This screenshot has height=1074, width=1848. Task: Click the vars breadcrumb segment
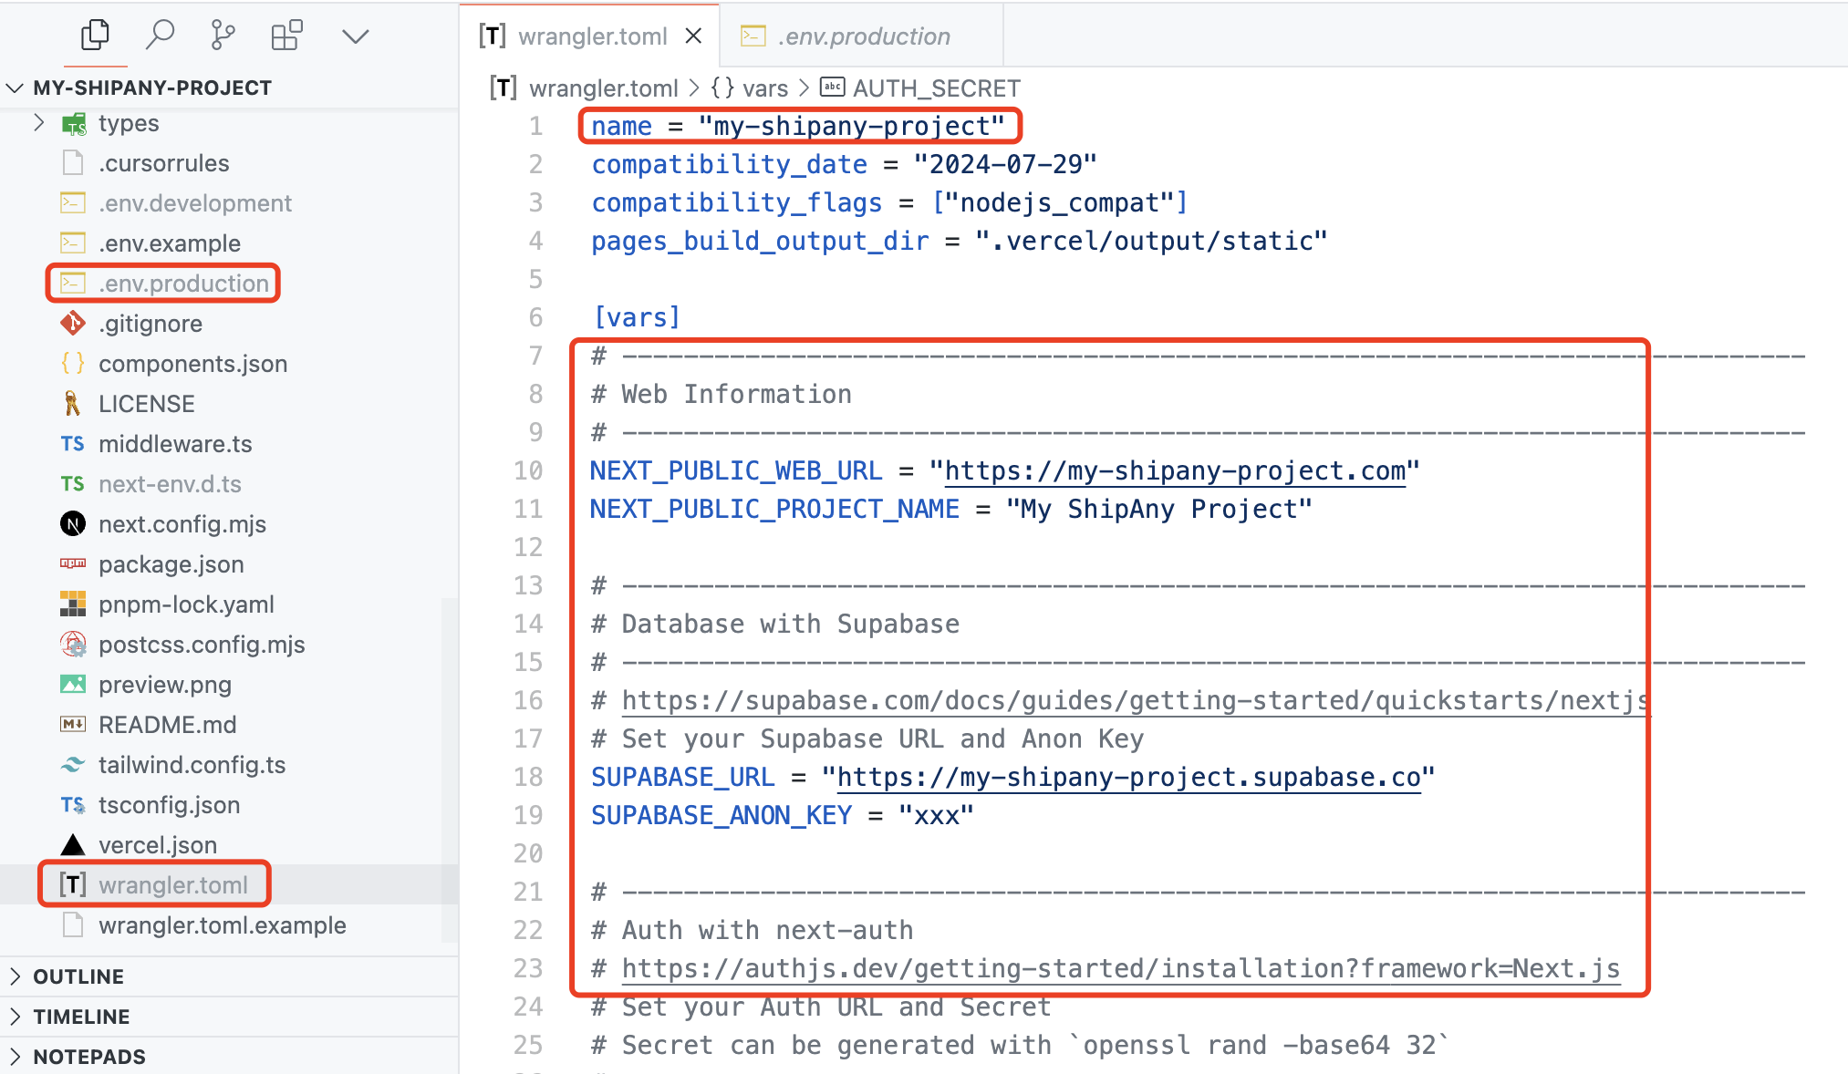pos(764,88)
